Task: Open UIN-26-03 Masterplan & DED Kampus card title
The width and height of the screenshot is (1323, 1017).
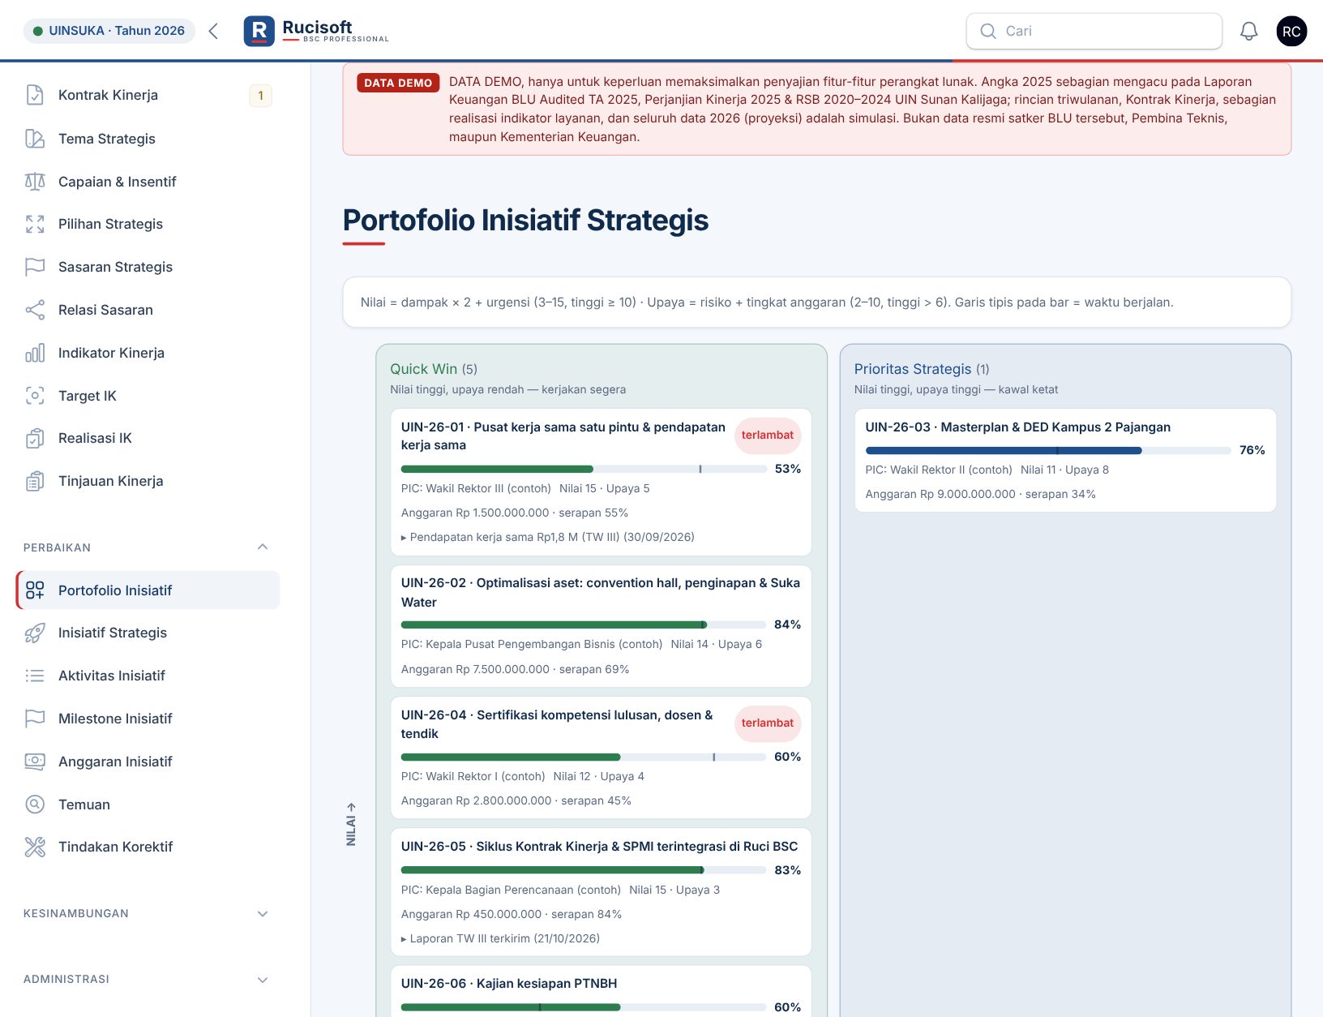Action: [1017, 427]
